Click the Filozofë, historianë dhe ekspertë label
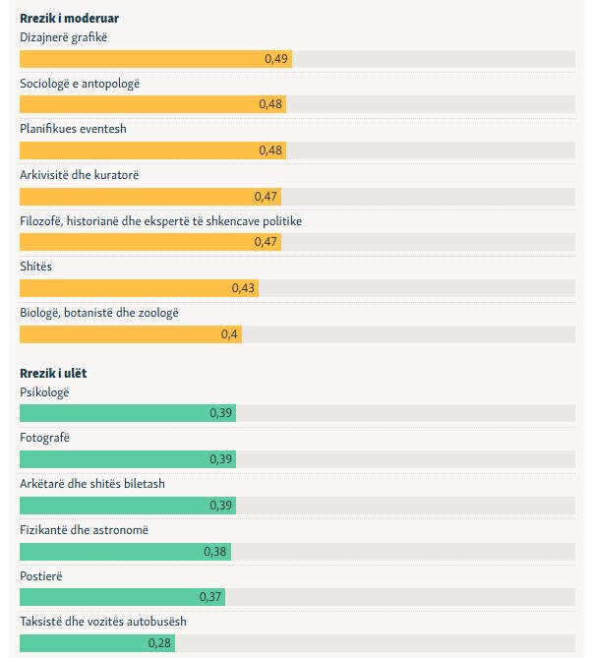The image size is (594, 658). click(160, 221)
